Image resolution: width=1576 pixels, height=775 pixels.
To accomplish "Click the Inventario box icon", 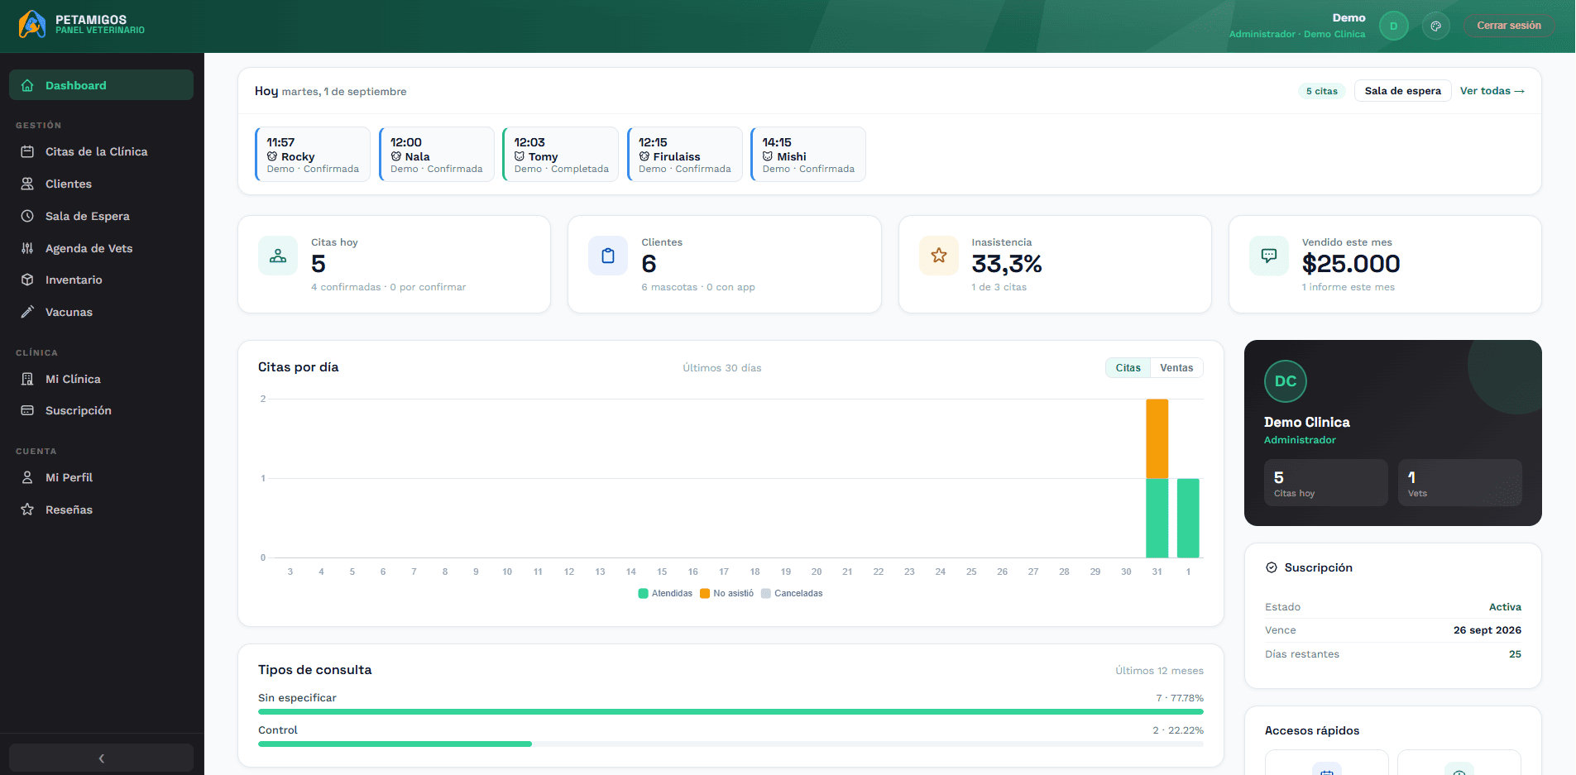I will point(27,280).
